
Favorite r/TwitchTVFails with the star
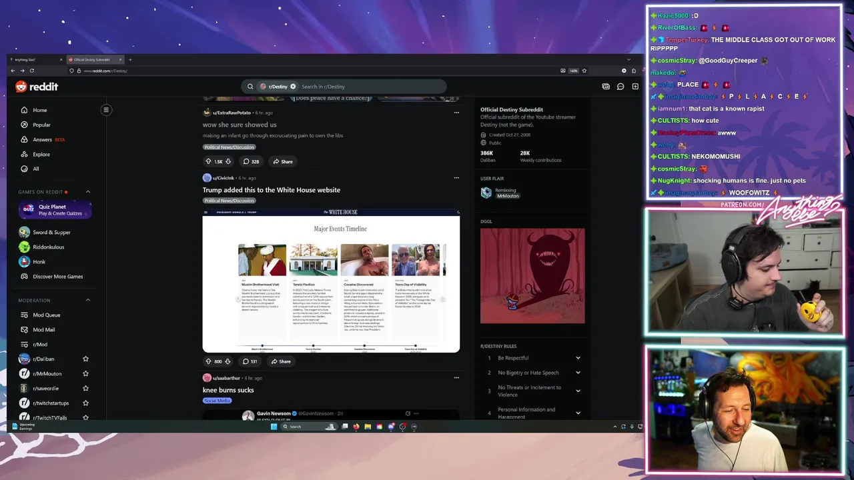(85, 418)
